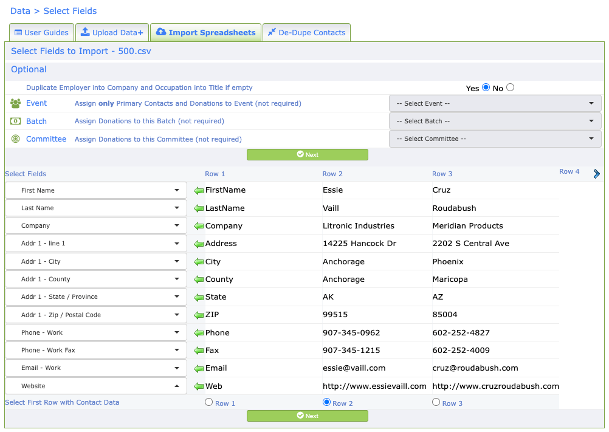Click the bottom green Next button
The image size is (609, 432).
[x=307, y=416]
